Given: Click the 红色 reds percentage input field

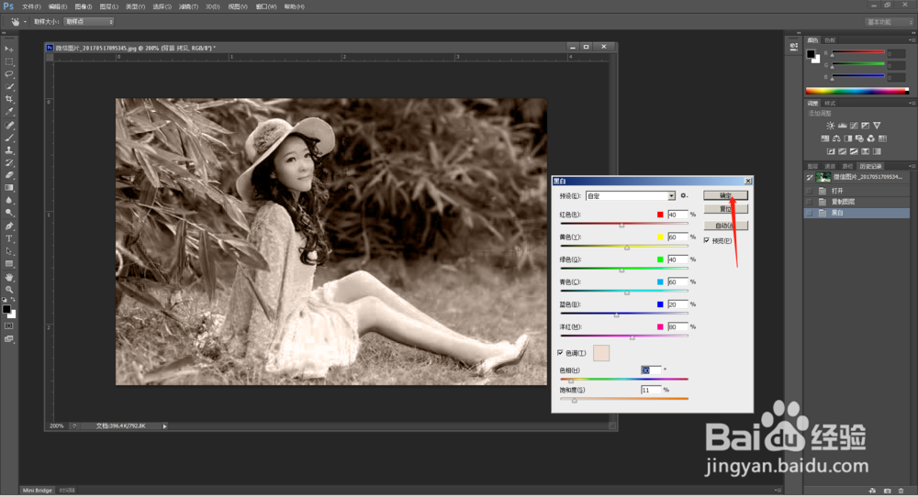Looking at the screenshot, I should tap(677, 215).
